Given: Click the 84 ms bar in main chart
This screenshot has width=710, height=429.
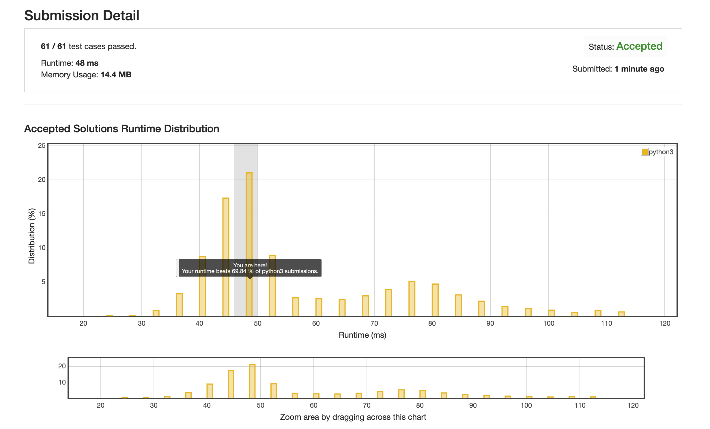Looking at the screenshot, I should tap(458, 305).
